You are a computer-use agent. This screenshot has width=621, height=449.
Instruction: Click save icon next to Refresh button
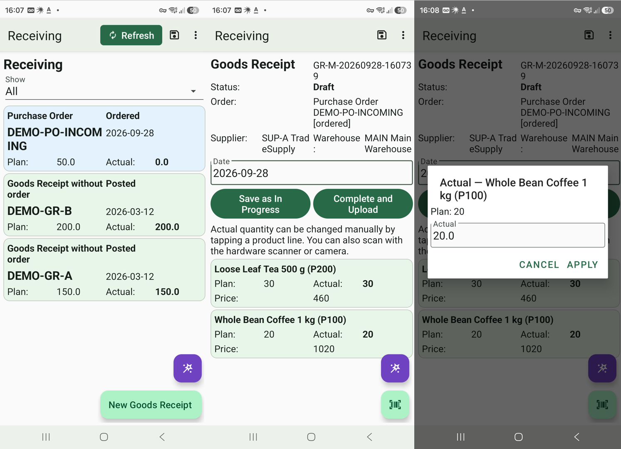point(175,35)
